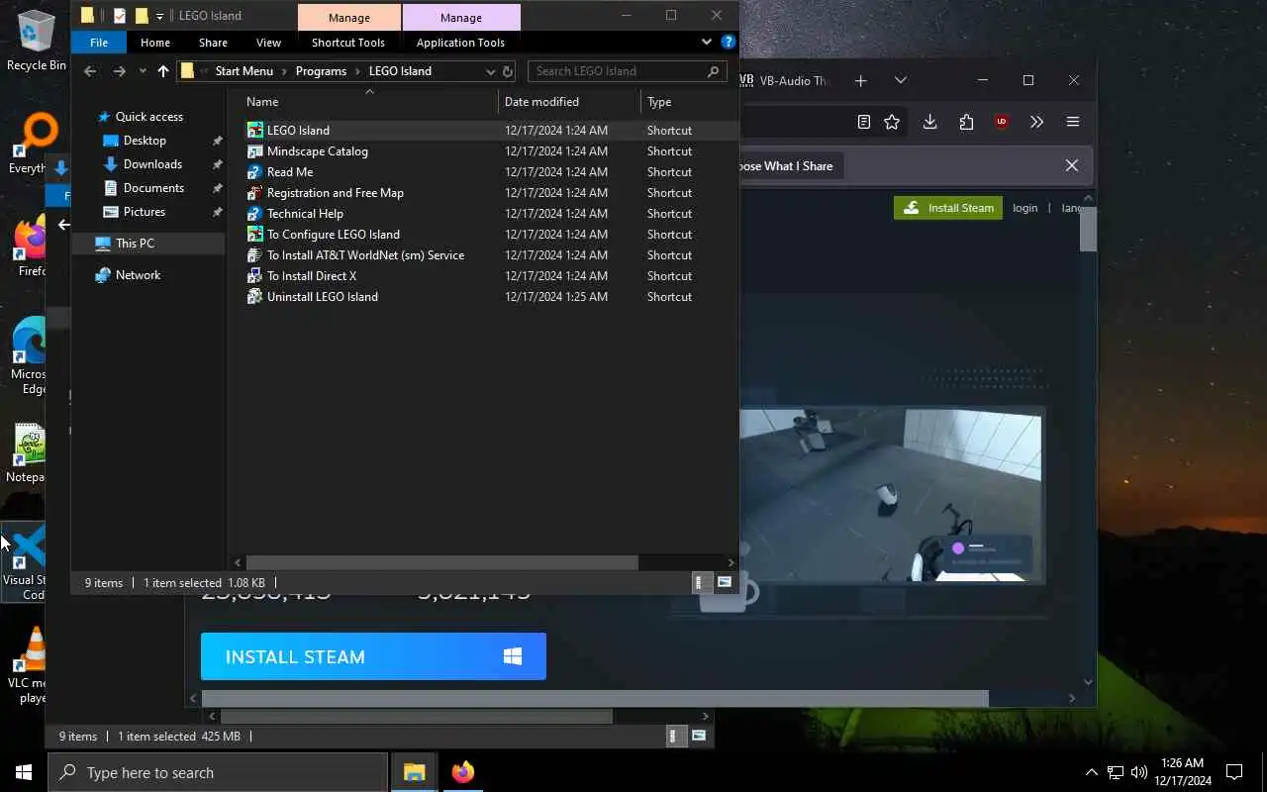Screen dimensions: 1267x792
Task: Refresh the LEGO Island folder view
Action: coord(508,71)
